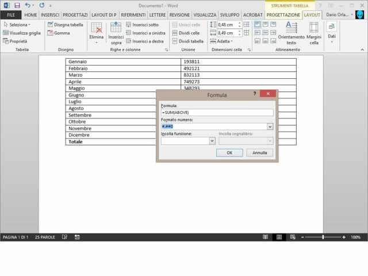
Task: Expand the Seleziona dropdown menu
Action: 17,25
